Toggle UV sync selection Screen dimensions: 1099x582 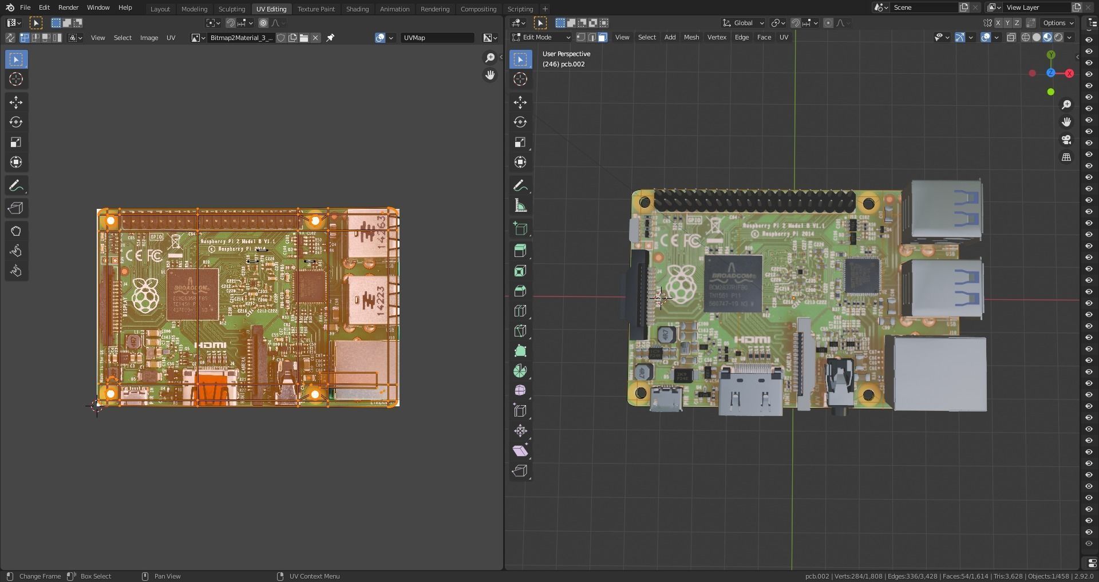click(x=10, y=38)
